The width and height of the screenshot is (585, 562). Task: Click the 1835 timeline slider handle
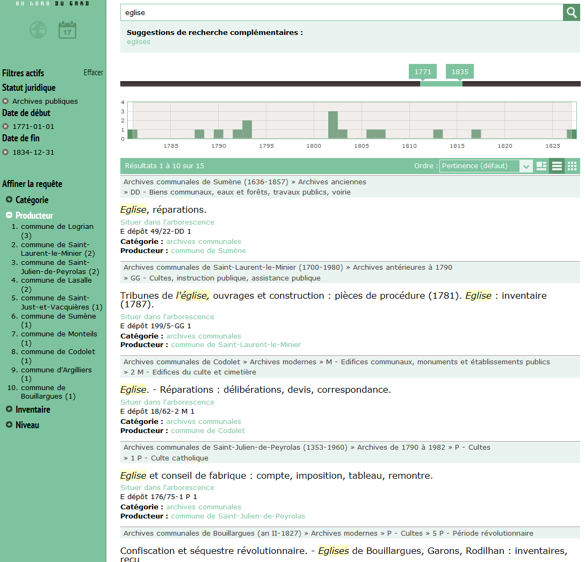click(459, 72)
